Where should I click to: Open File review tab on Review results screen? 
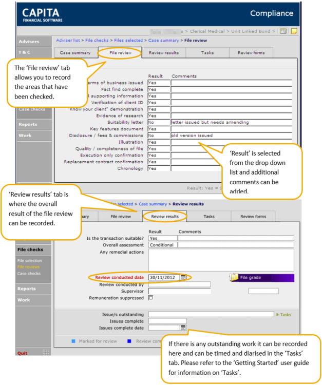(121, 217)
